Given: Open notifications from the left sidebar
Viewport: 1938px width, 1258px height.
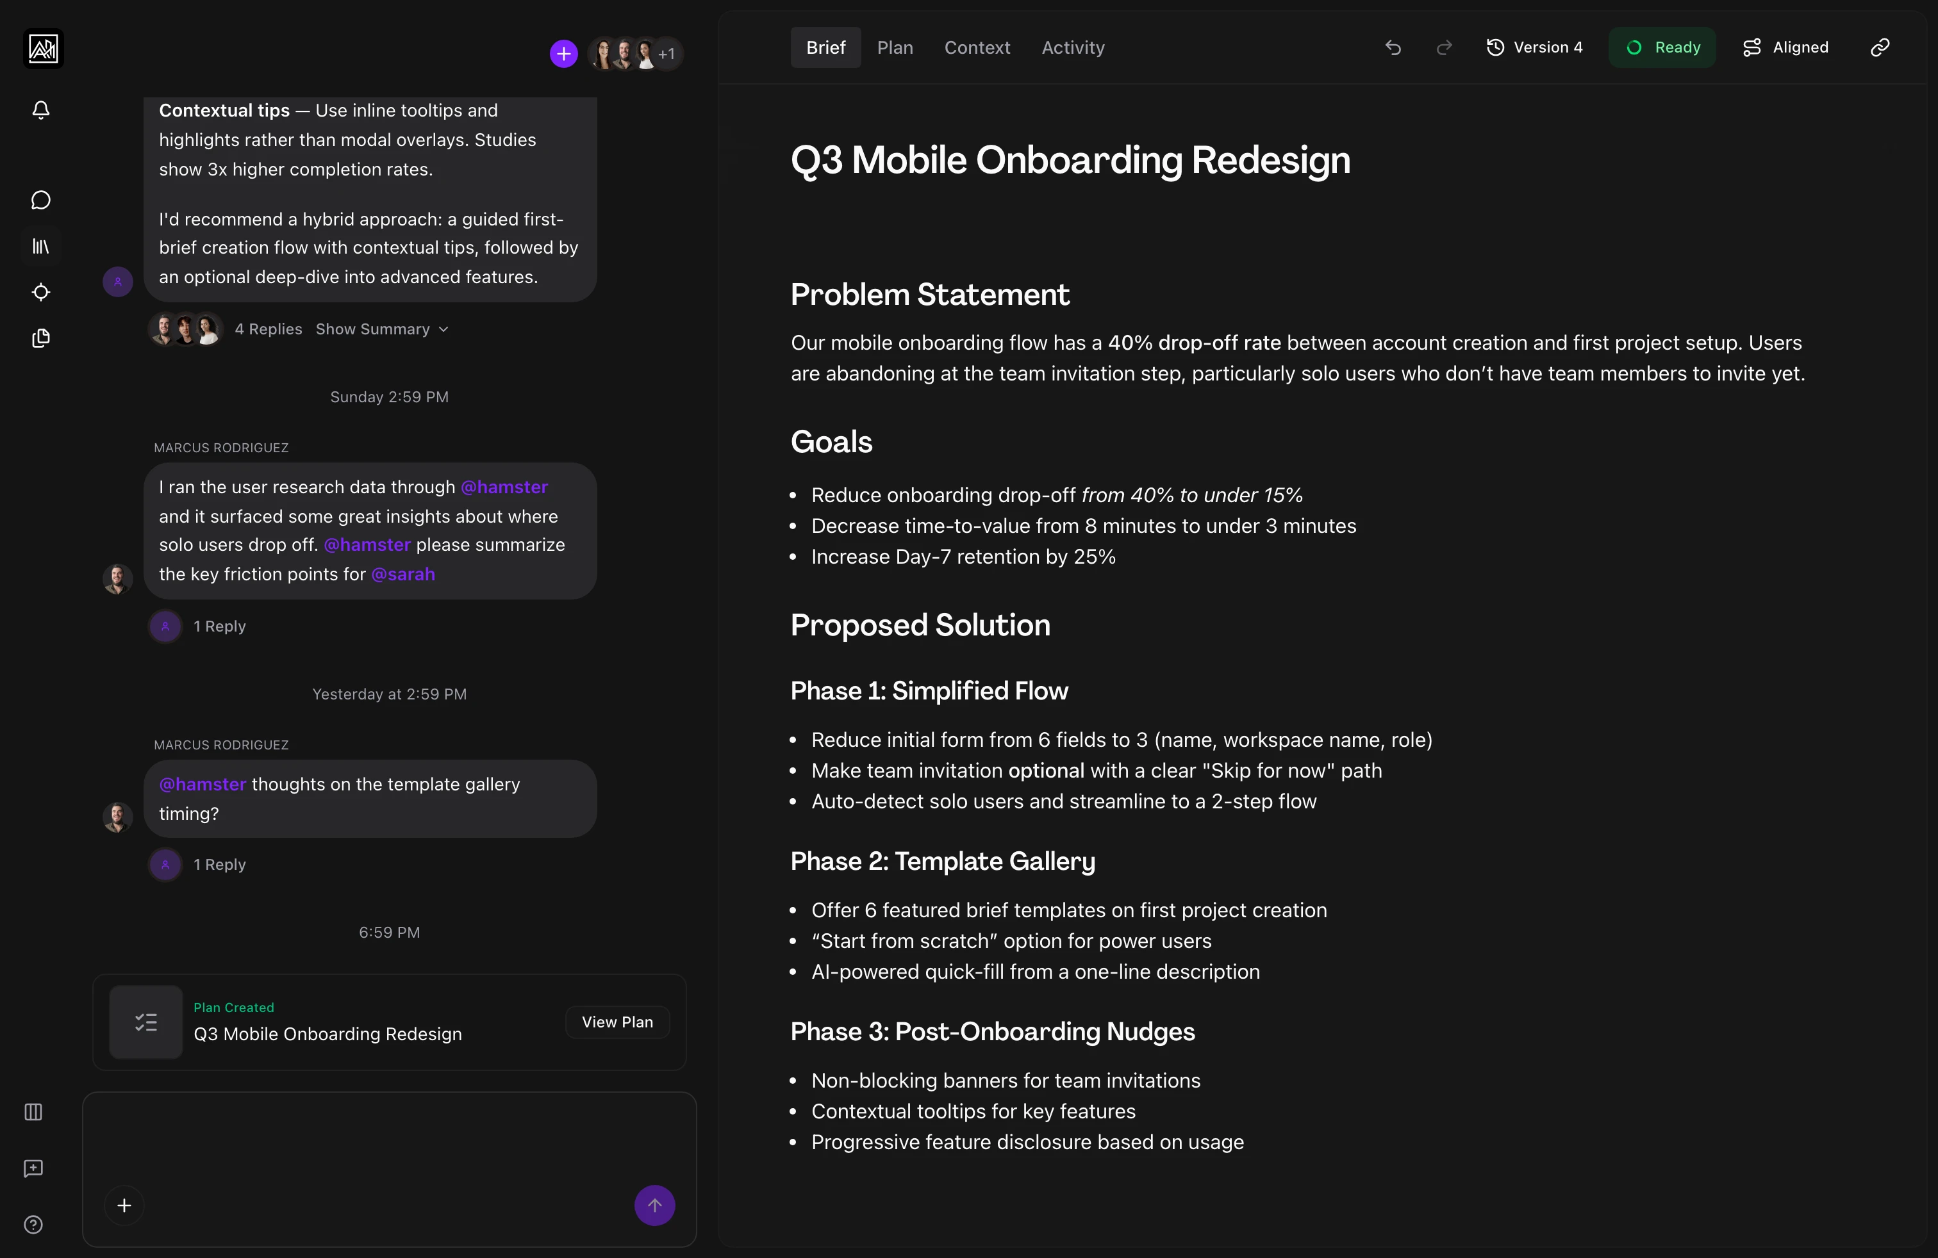Looking at the screenshot, I should pos(41,111).
